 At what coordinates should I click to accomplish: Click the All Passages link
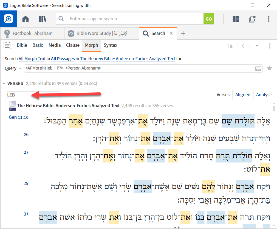(x=63, y=59)
